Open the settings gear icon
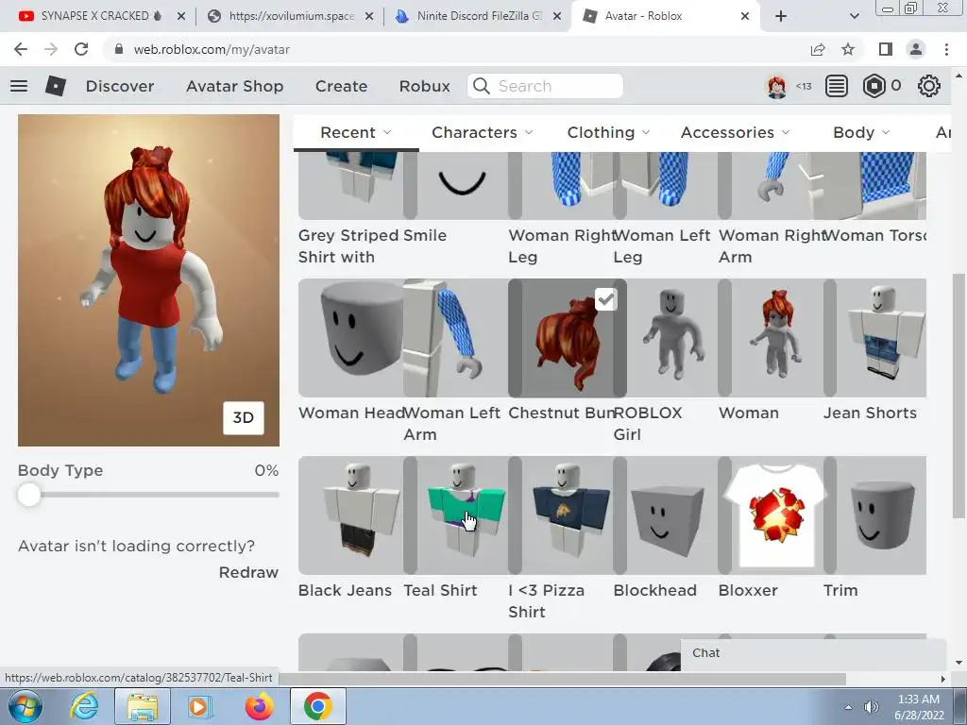 pos(929,86)
